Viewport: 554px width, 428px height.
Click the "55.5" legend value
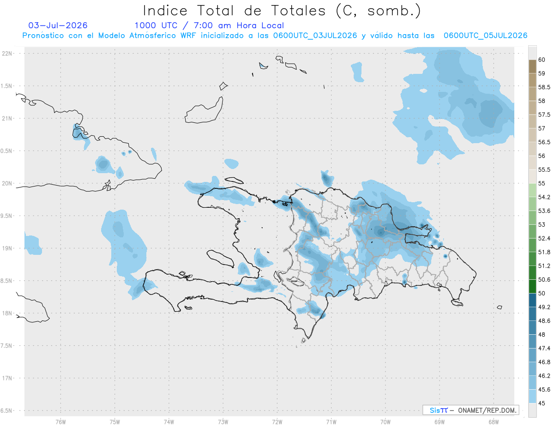click(x=544, y=170)
